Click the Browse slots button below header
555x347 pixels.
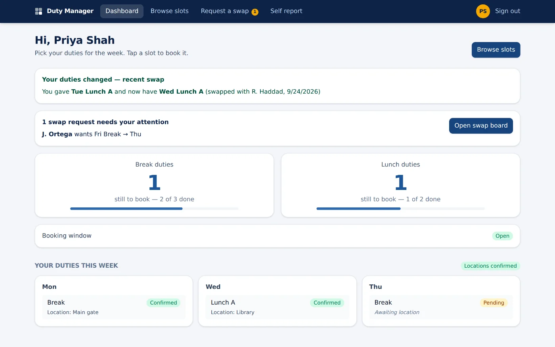[496, 50]
